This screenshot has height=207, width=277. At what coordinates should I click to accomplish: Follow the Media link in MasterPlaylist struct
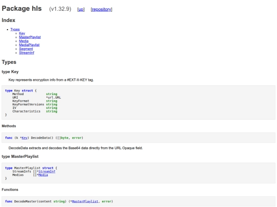pyautogui.click(x=43, y=175)
